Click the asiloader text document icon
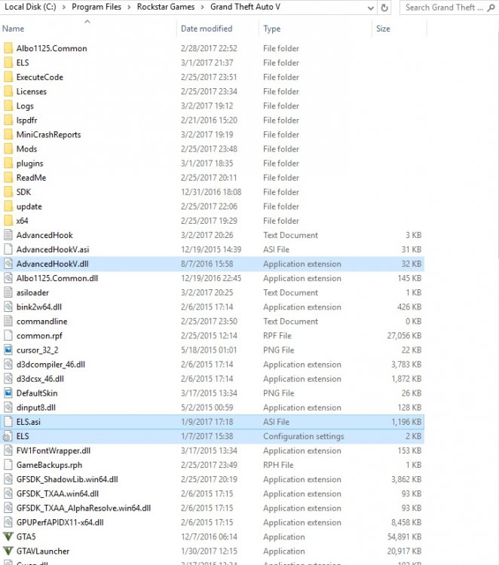 (x=8, y=292)
